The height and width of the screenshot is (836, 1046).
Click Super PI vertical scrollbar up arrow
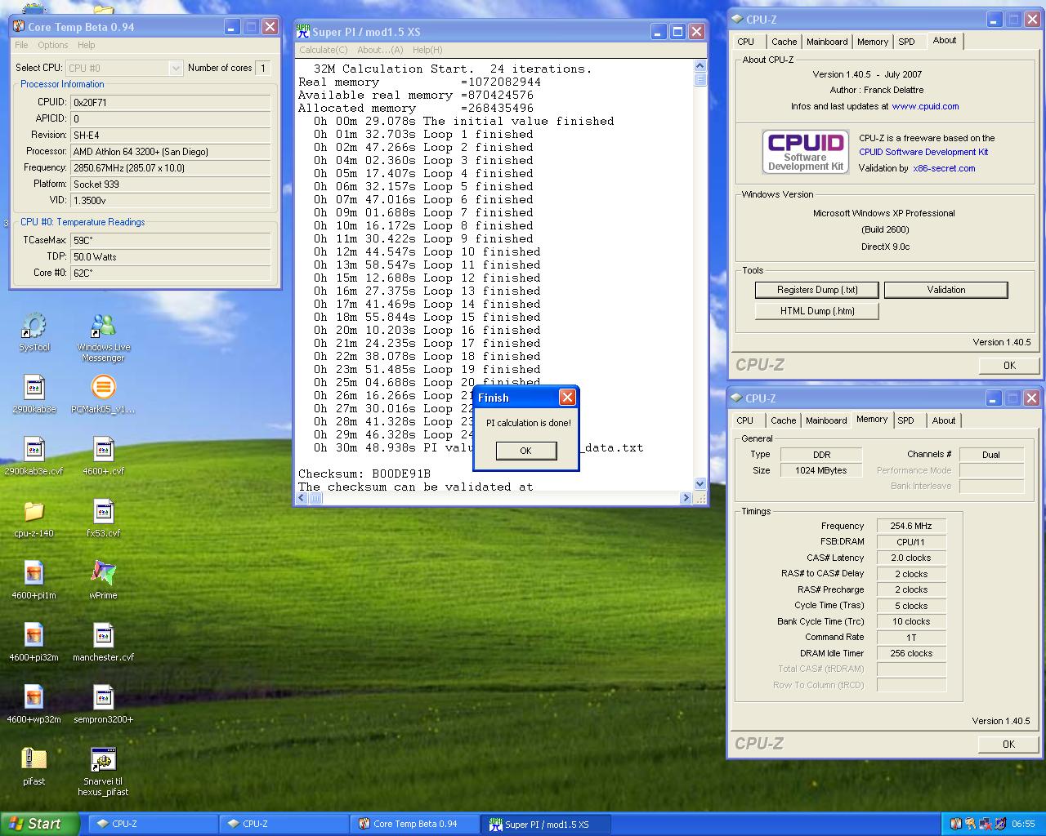coord(700,66)
